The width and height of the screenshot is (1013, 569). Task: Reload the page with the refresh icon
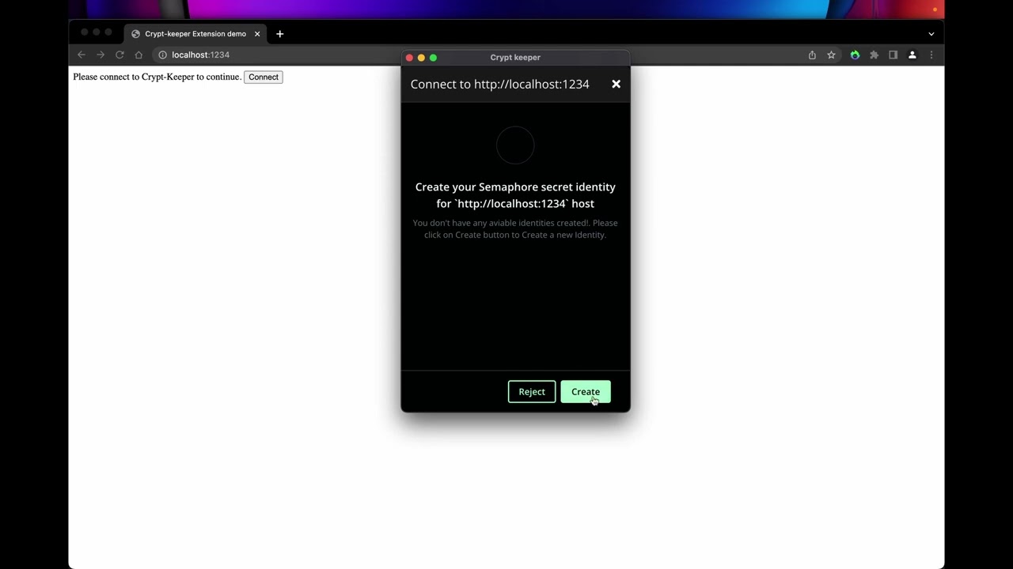click(120, 55)
